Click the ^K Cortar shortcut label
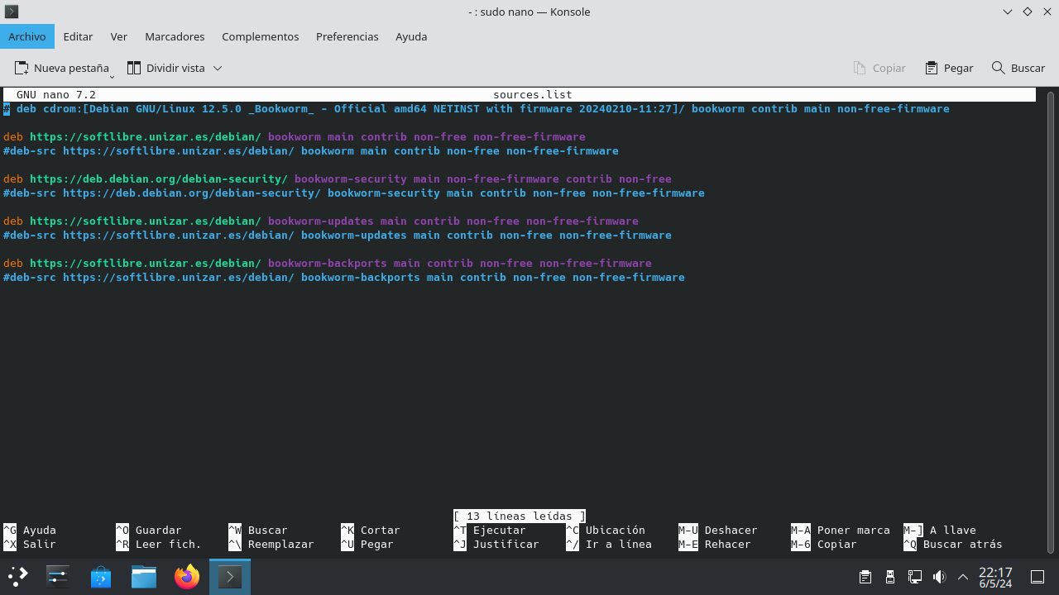 pos(371,531)
